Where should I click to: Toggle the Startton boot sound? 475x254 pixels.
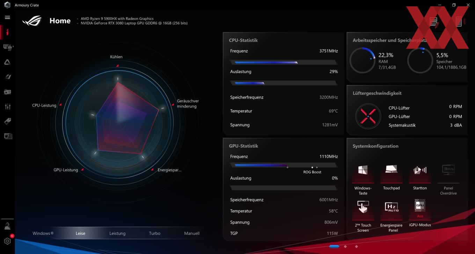[420, 177]
